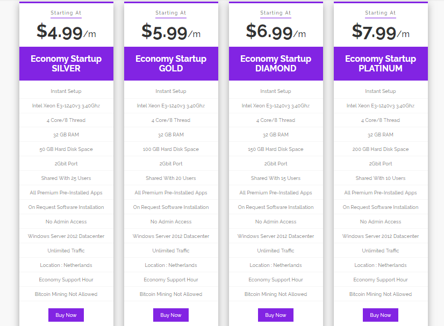Hit Buy Now under the Diamond plan
Image resolution: width=444 pixels, height=326 pixels.
pyautogui.click(x=276, y=315)
